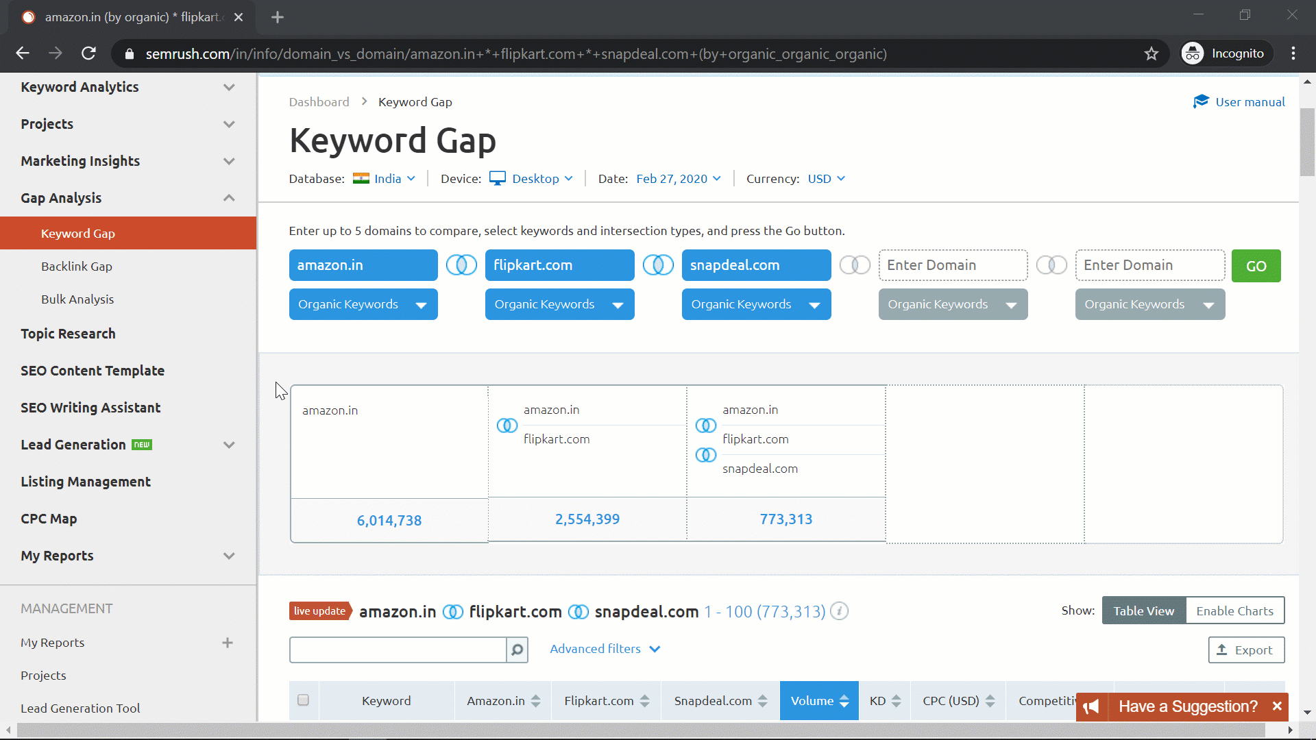Go to Dashboard breadcrumb link
The height and width of the screenshot is (740, 1316).
tap(319, 102)
